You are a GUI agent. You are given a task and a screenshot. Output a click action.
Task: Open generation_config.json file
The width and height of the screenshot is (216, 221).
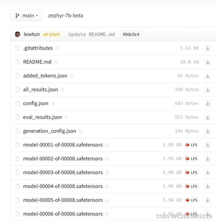point(49,131)
